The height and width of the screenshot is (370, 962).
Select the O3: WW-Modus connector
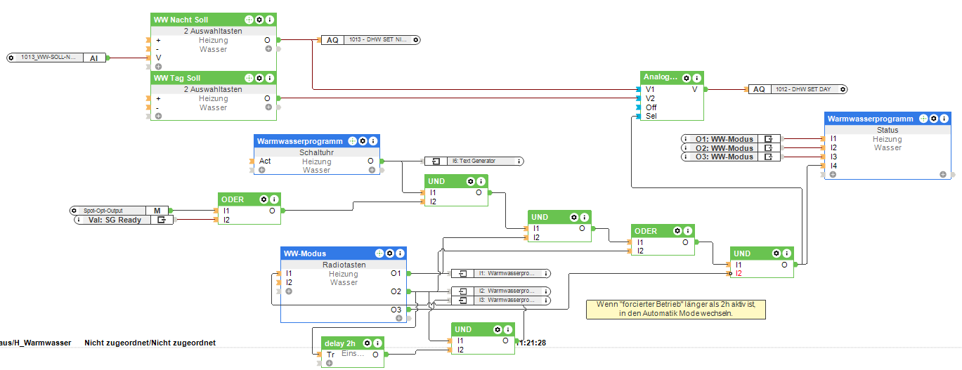(x=732, y=157)
